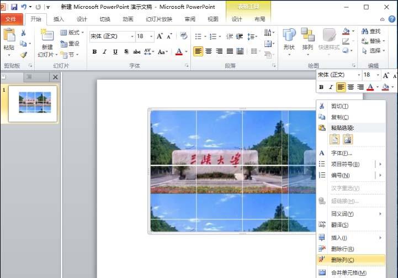Choose paste as picture option icon
This screenshot has height=278, width=398.
coord(348,139)
